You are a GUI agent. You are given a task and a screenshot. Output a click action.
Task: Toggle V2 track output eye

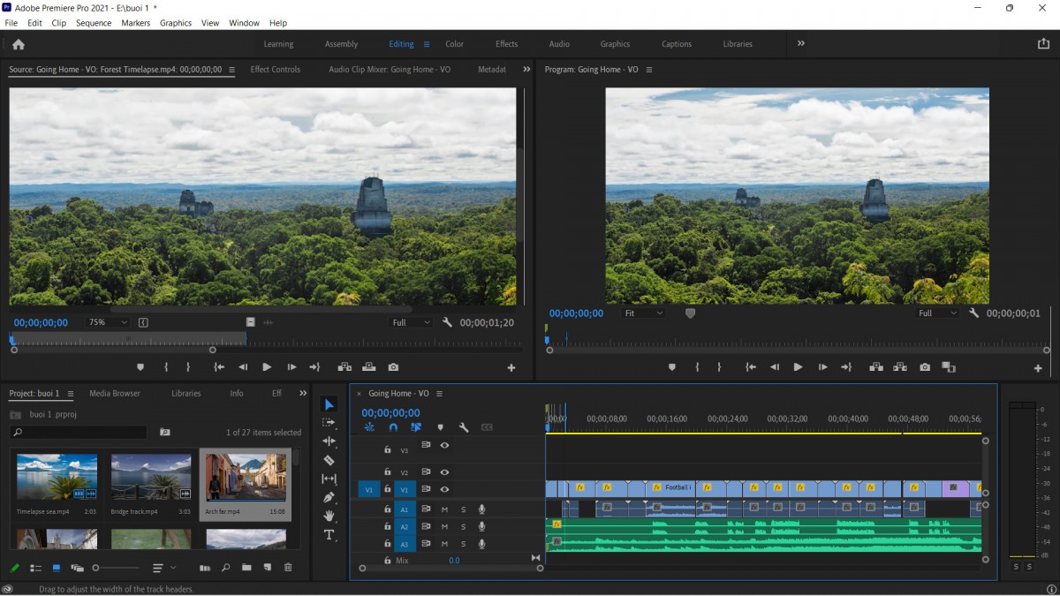point(444,472)
